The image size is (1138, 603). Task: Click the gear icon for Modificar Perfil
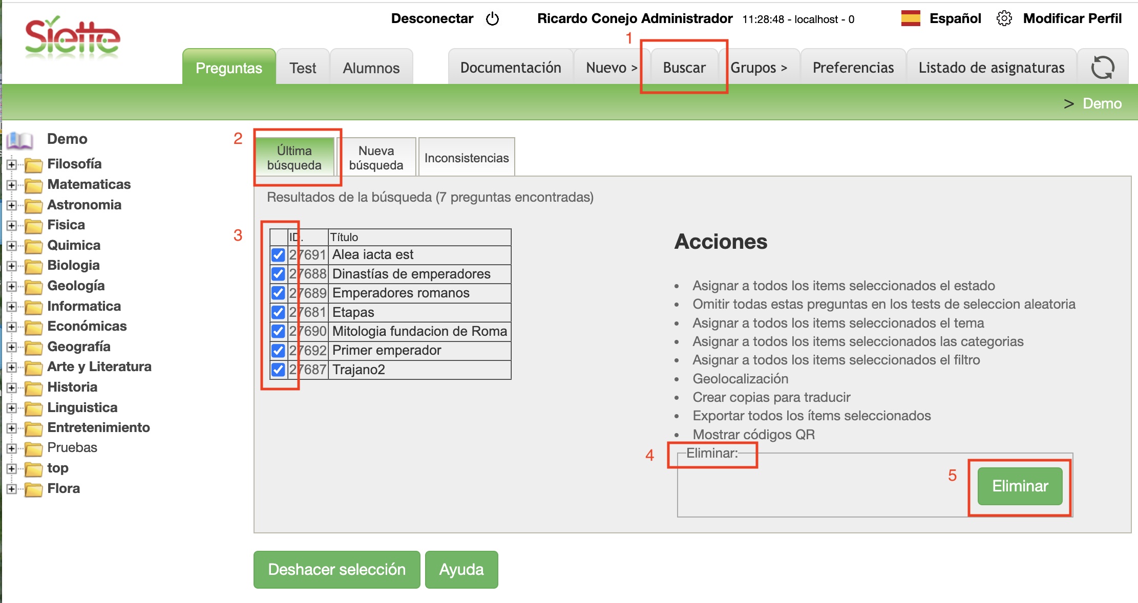coord(1004,18)
